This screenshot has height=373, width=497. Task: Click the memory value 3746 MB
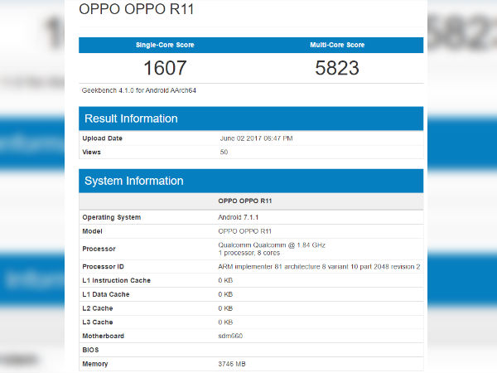(232, 364)
